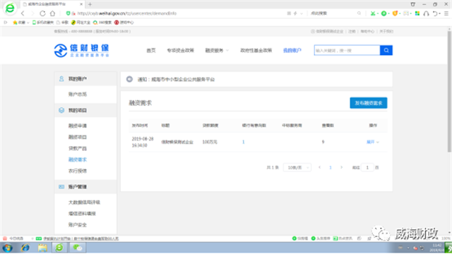Open 帮助中心 link in the top bar
Viewport: 452px width, 254px height.
pyautogui.click(x=367, y=31)
